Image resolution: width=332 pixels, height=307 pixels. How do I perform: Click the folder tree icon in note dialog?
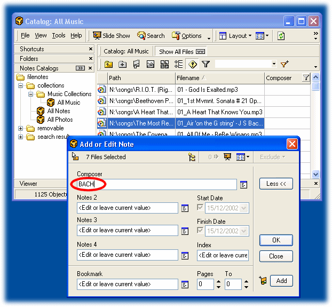[192, 157]
